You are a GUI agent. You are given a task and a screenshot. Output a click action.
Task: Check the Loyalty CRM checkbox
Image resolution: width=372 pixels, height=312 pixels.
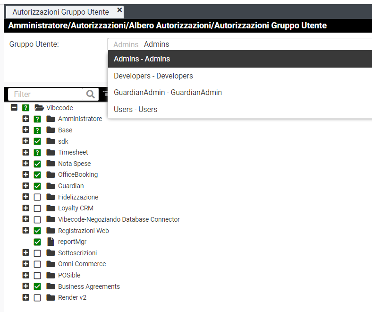click(37, 208)
